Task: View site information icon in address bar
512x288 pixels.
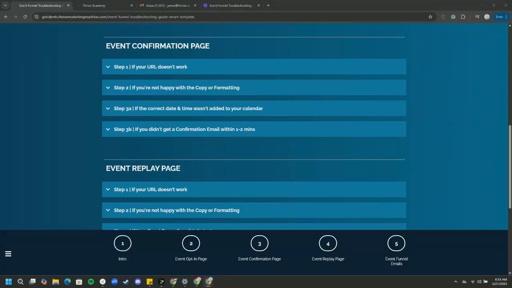Action: point(36,17)
